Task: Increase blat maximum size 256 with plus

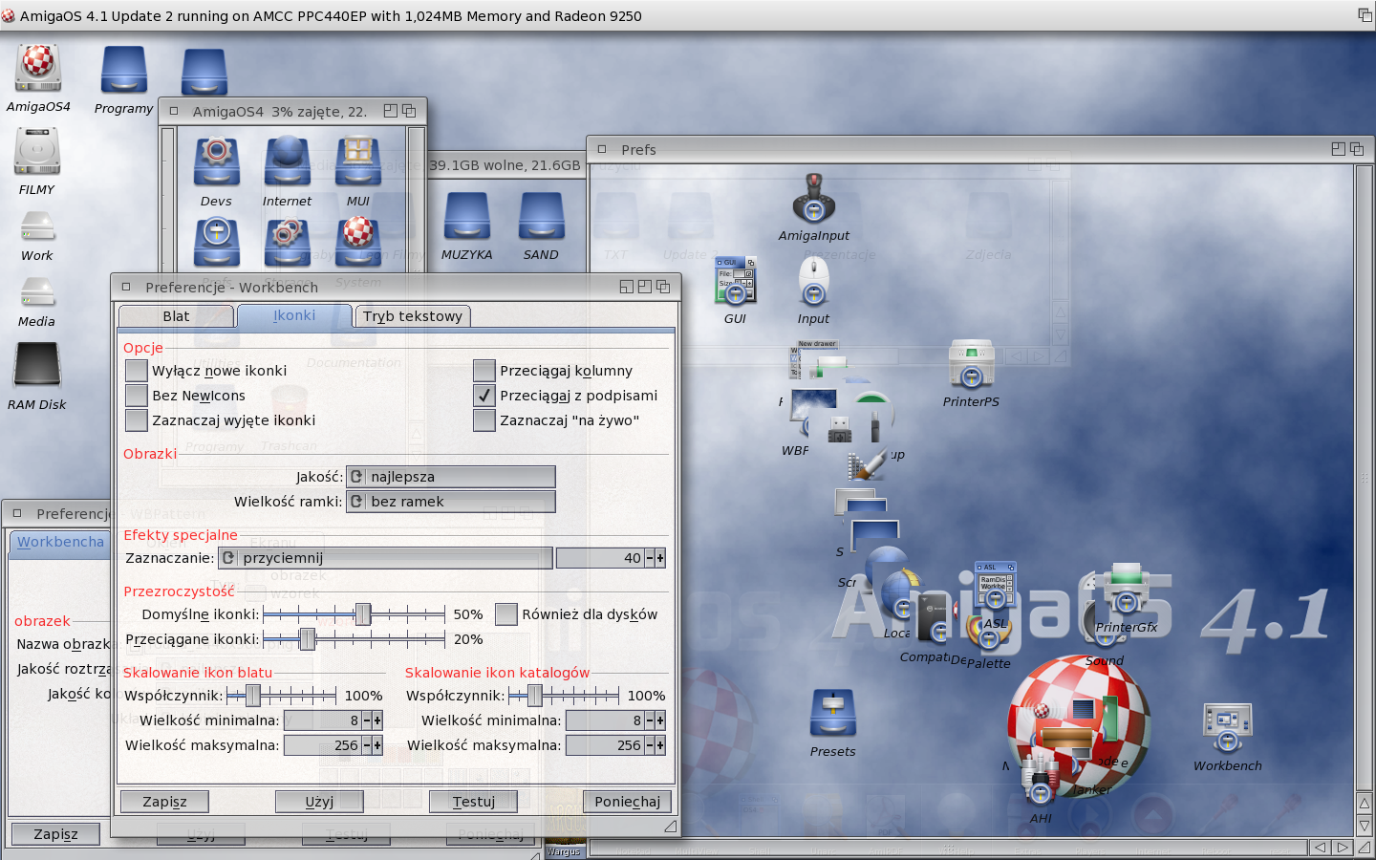Action: (377, 745)
